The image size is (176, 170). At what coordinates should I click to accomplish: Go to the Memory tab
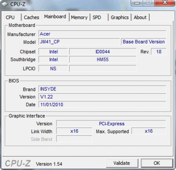79,17
